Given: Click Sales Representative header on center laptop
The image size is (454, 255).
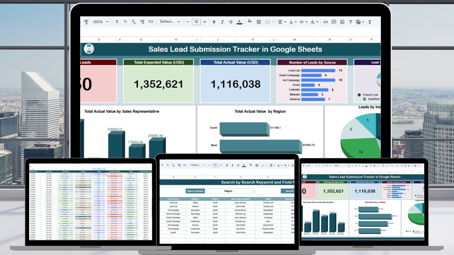Looking at the screenshot, I should tap(240, 199).
